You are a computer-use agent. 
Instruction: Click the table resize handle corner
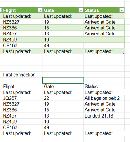tap(124, 54)
